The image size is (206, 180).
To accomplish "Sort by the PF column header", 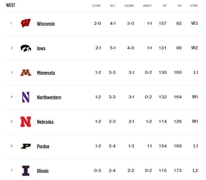I will pos(165,6).
